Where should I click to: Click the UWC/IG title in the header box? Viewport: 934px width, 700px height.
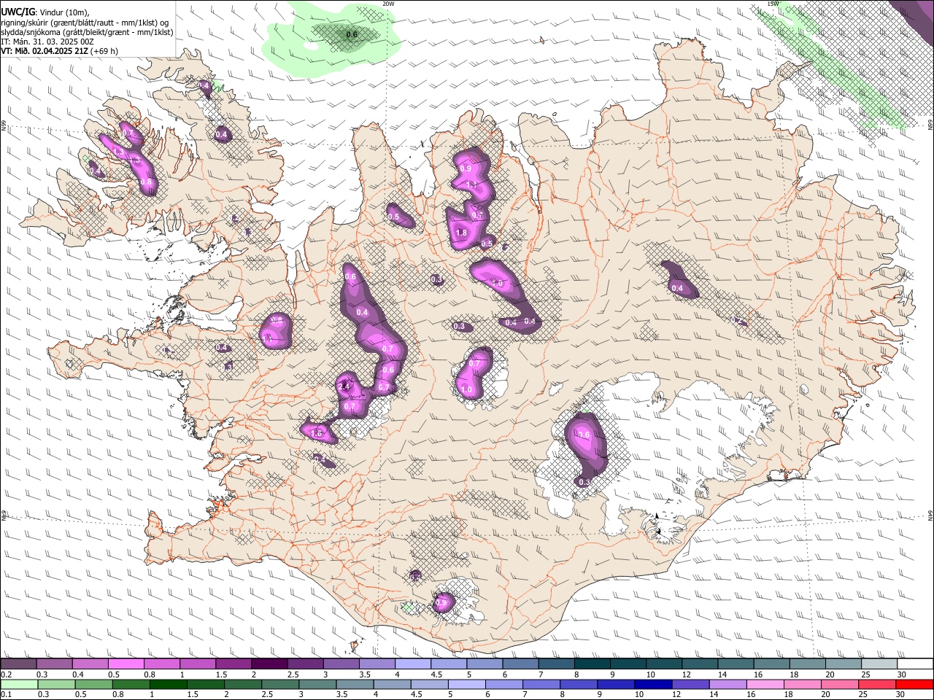click(20, 12)
